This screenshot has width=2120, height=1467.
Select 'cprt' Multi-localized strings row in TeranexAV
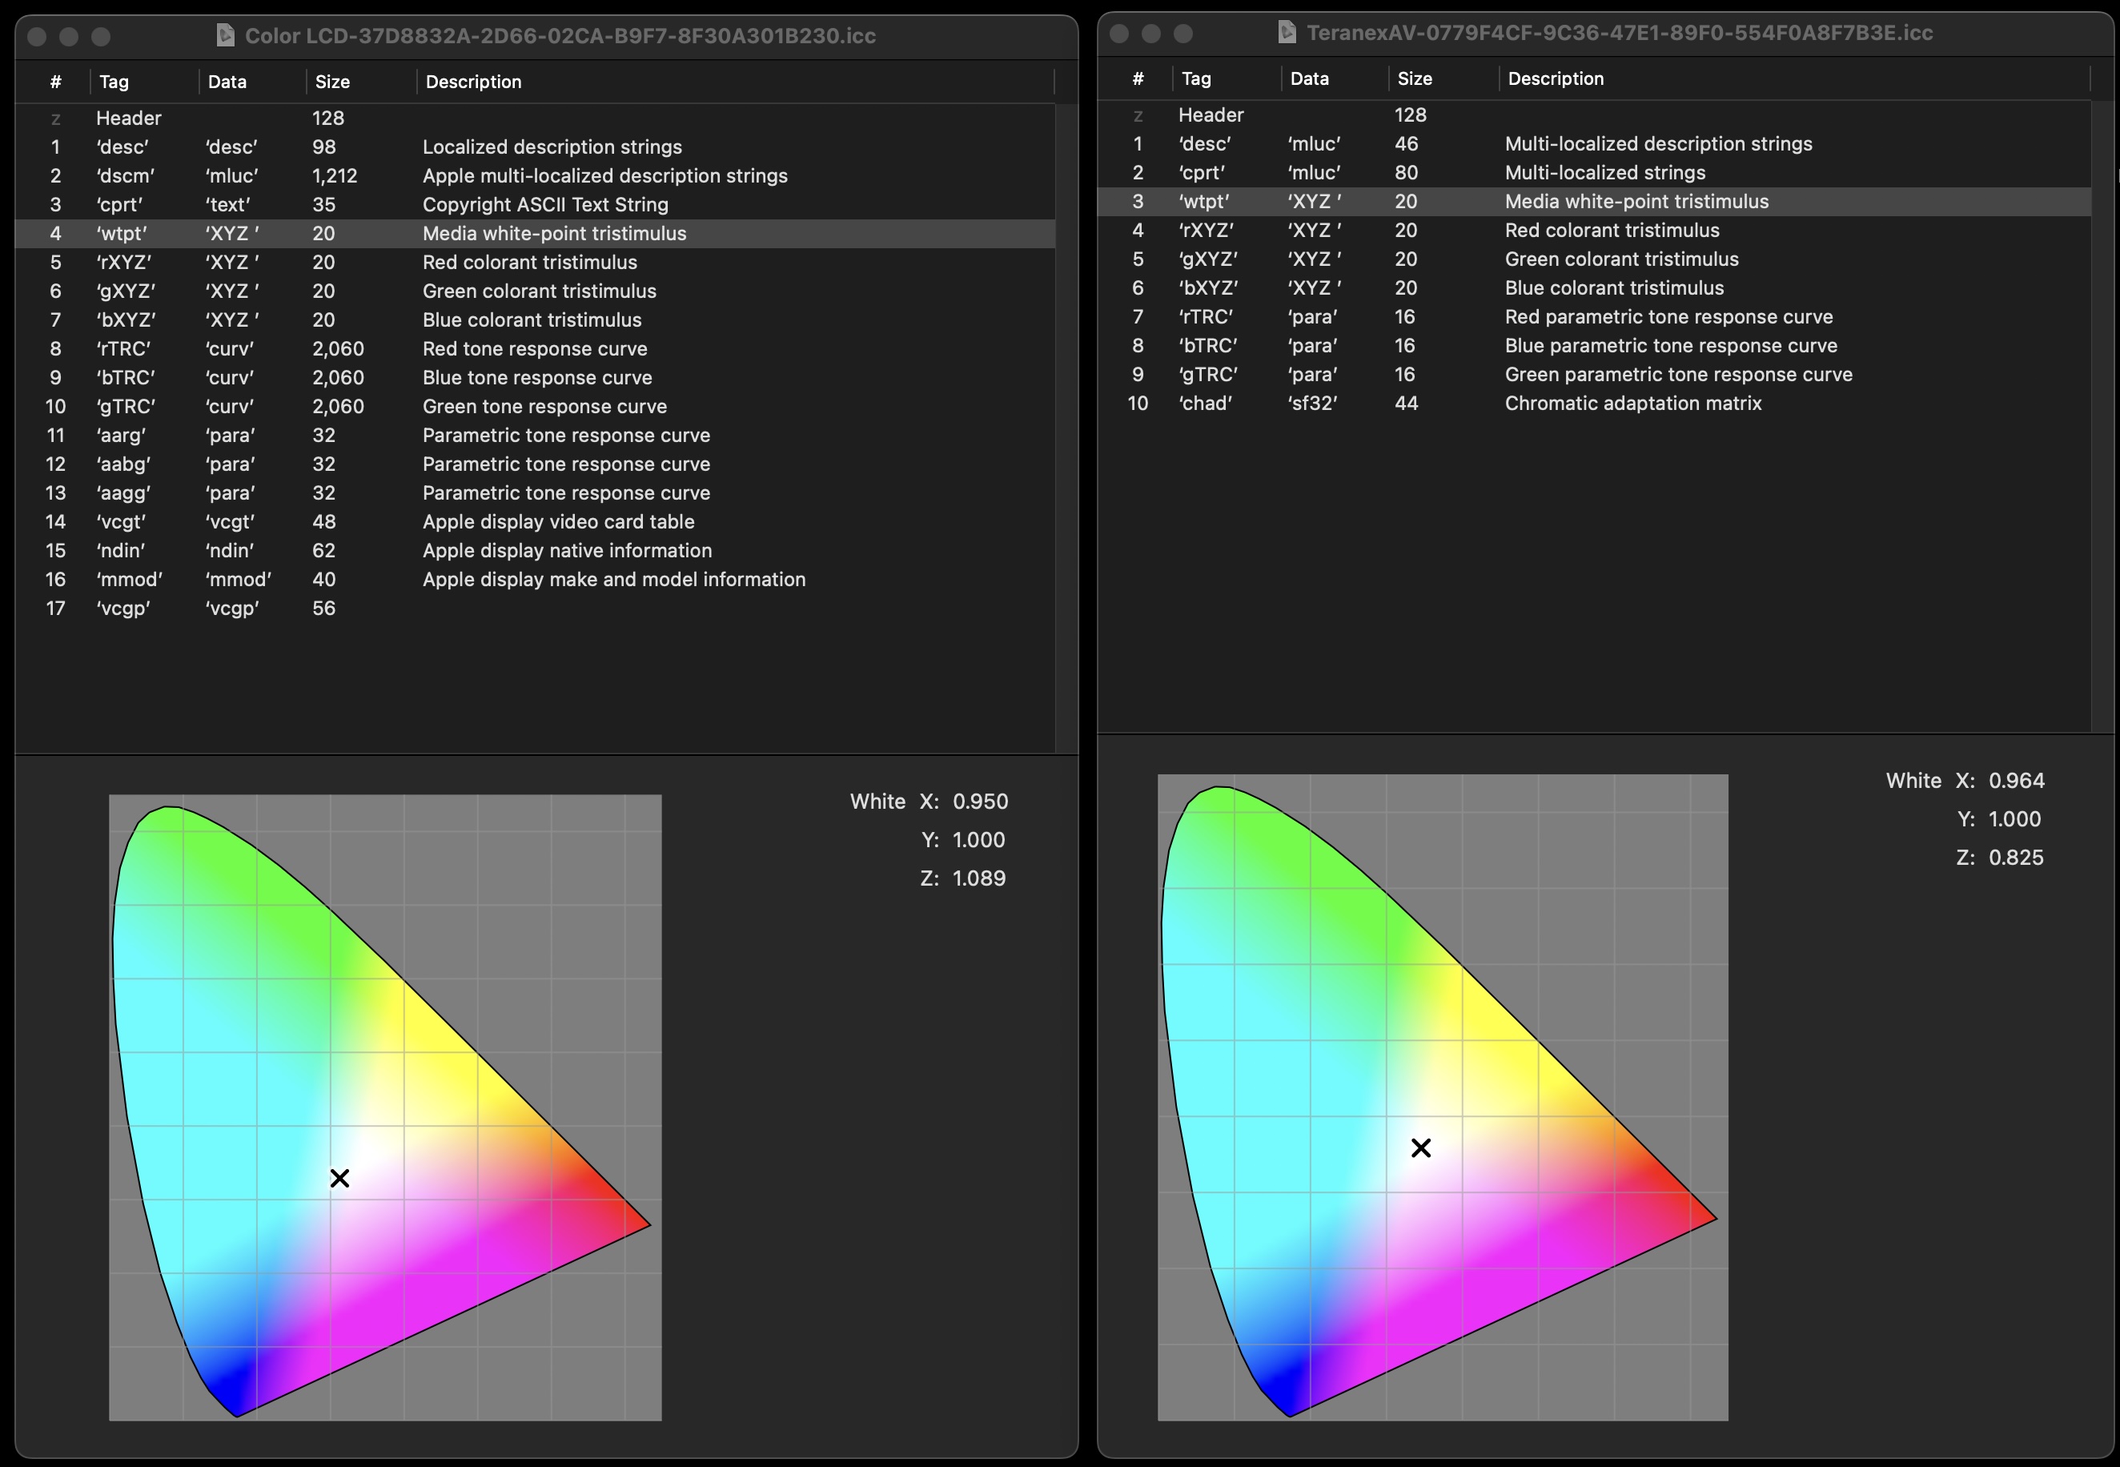tap(1594, 173)
